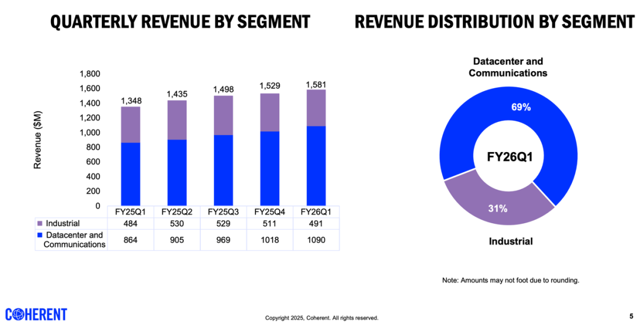
Task: Click the Industrial value 530 for FY25Q2
Action: click(x=177, y=224)
